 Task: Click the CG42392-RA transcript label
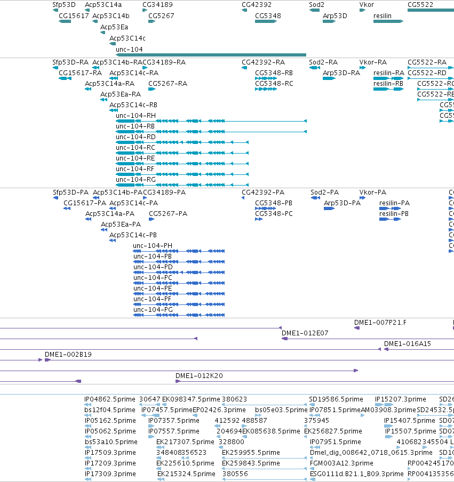click(264, 62)
